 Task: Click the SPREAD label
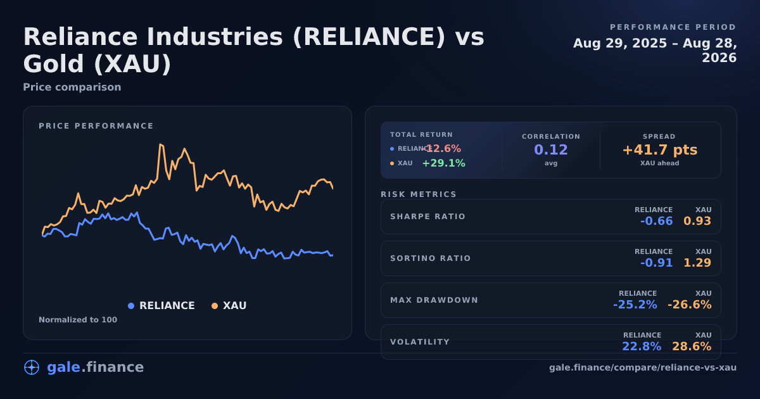coord(659,137)
